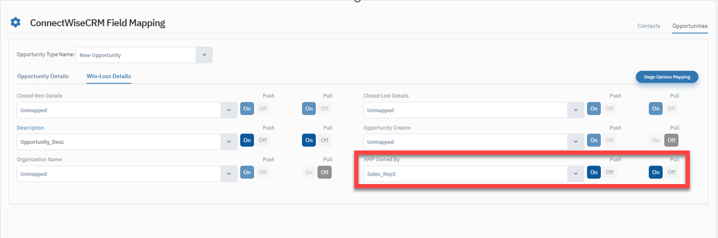
Task: Switch to the Opportunities tab
Action: point(690,26)
